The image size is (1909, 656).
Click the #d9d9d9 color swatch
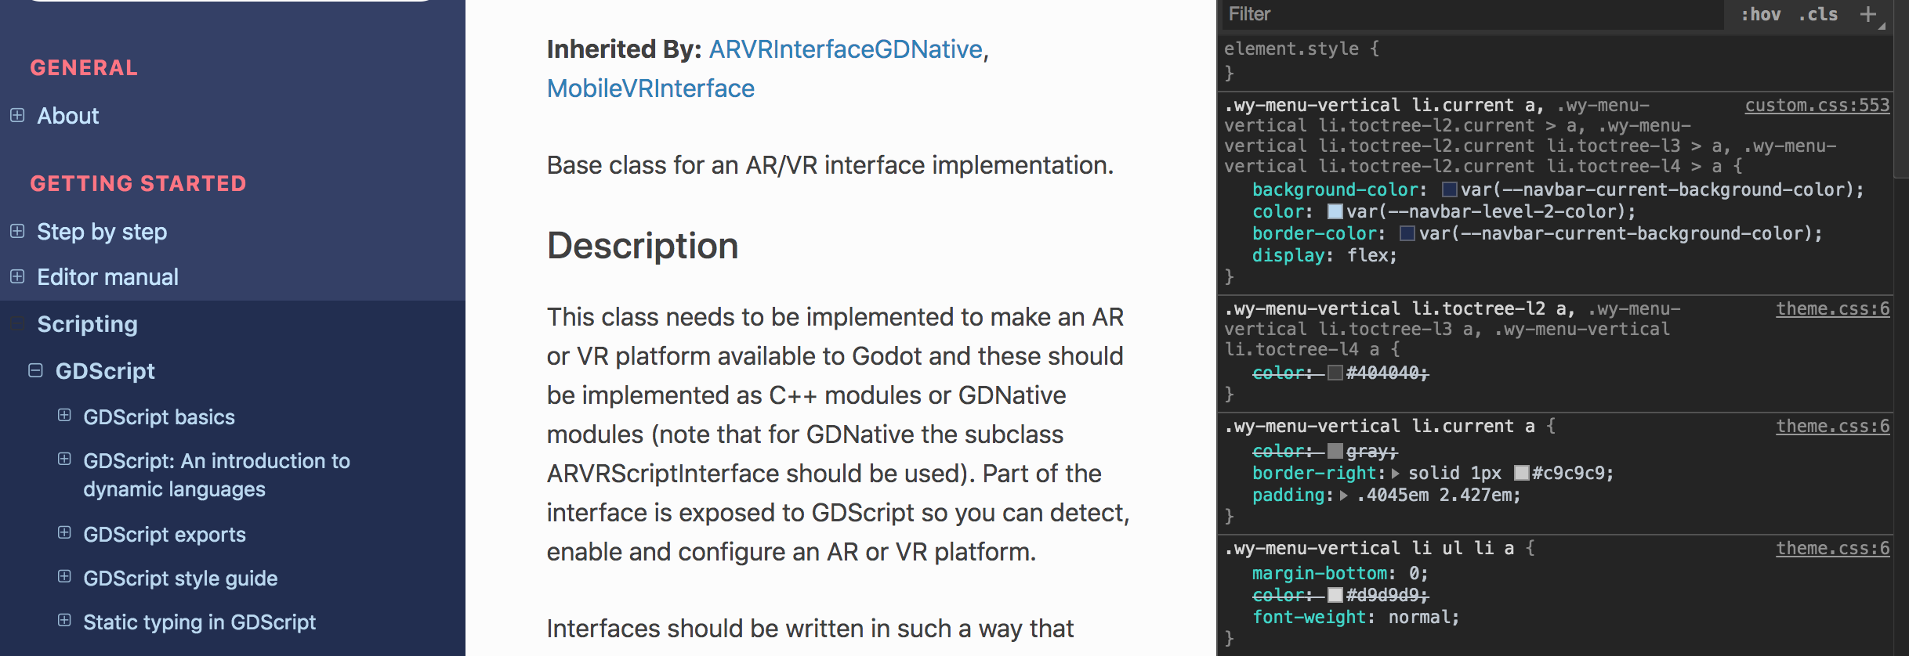(x=1336, y=595)
